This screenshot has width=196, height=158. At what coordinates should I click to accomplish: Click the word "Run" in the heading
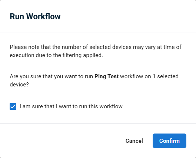click(17, 16)
